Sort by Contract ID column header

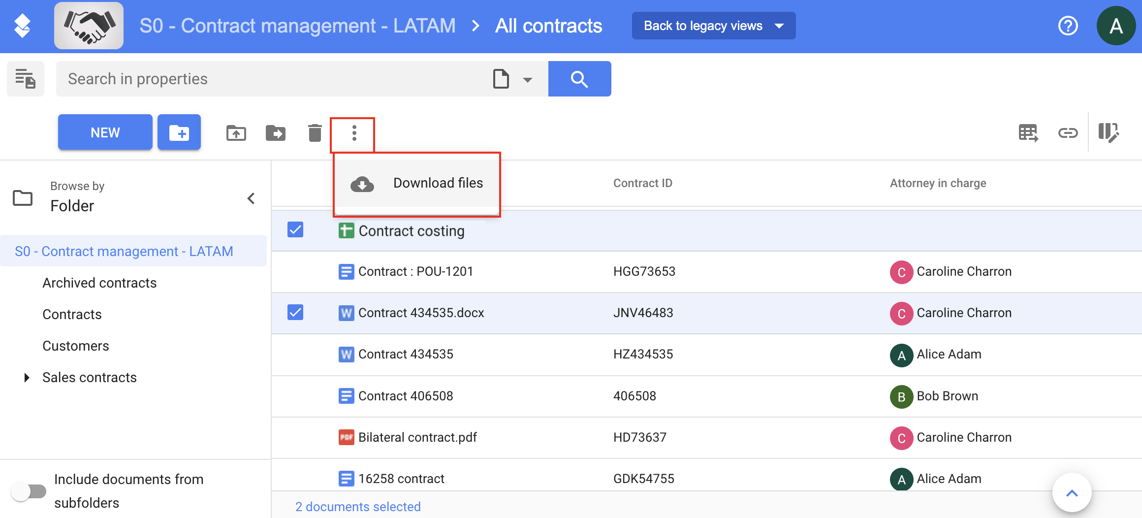point(642,183)
